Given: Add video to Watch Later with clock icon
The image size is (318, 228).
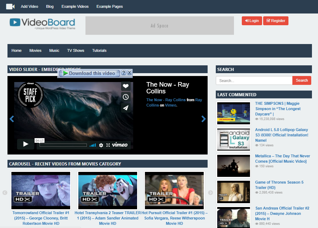Looking at the screenshot, I should (126, 97).
